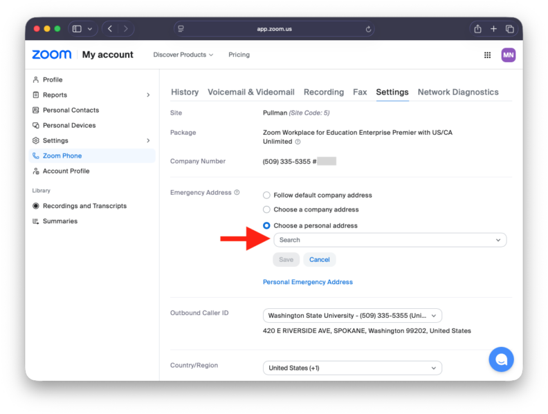548x414 pixels.
Task: Open Summaries in the sidebar
Action: coord(60,221)
